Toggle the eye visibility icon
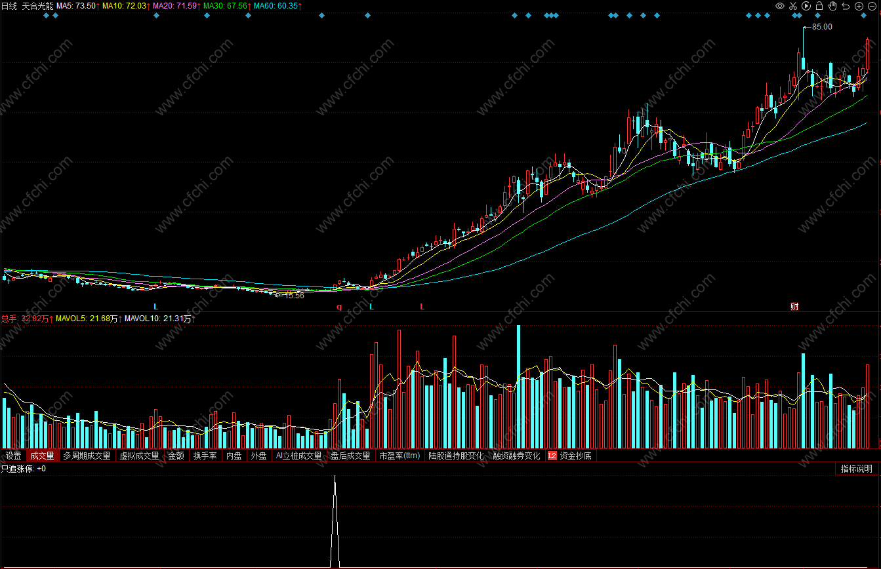 (x=780, y=6)
